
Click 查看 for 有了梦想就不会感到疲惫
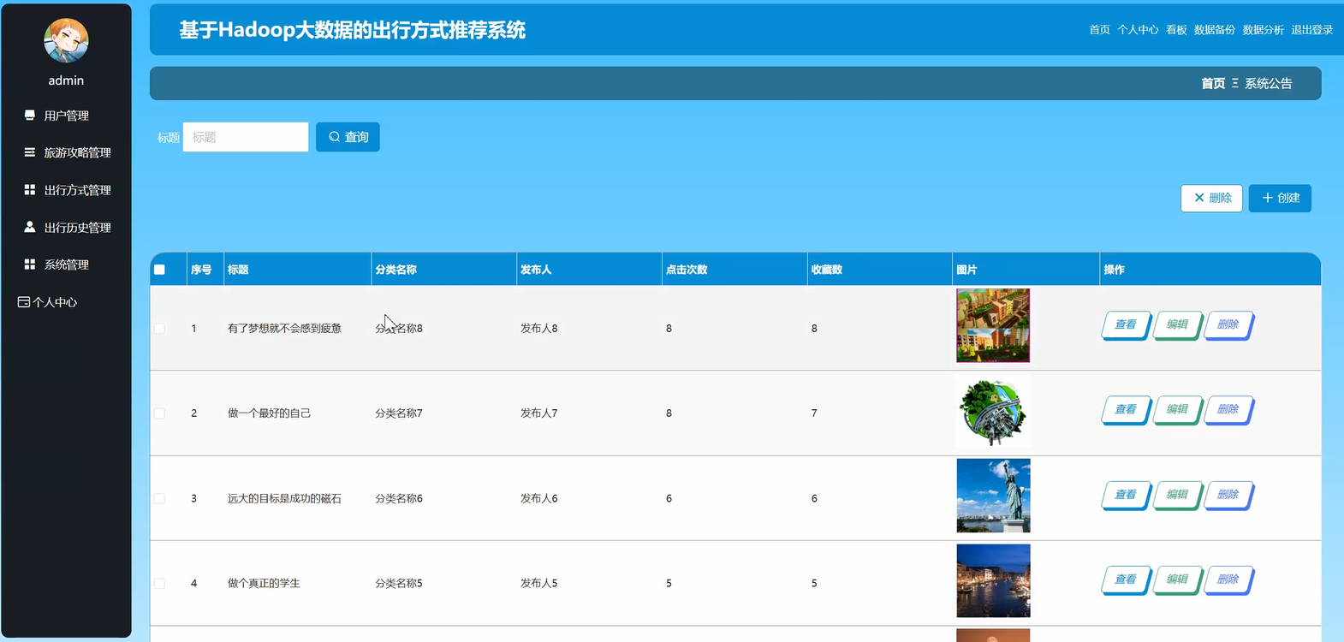(1126, 325)
